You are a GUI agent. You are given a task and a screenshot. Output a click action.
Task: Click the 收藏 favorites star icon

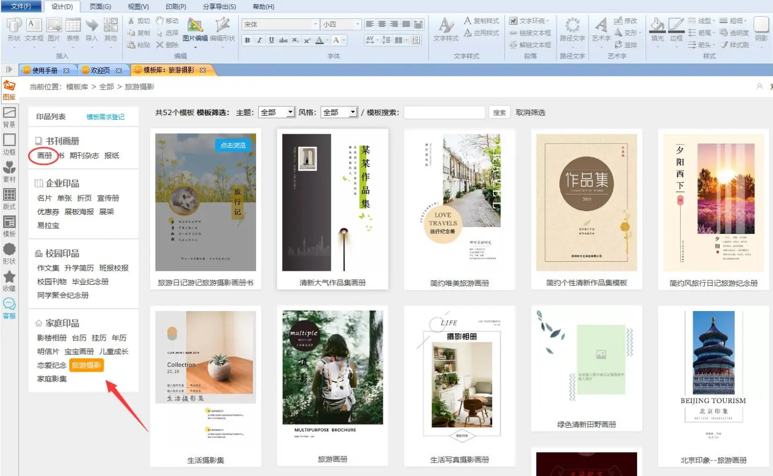click(9, 280)
